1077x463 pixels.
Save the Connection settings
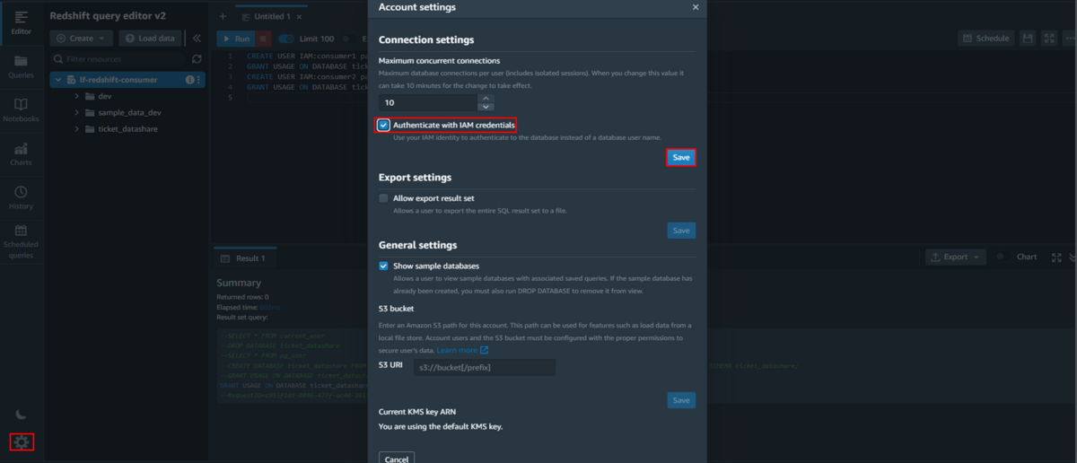point(681,157)
